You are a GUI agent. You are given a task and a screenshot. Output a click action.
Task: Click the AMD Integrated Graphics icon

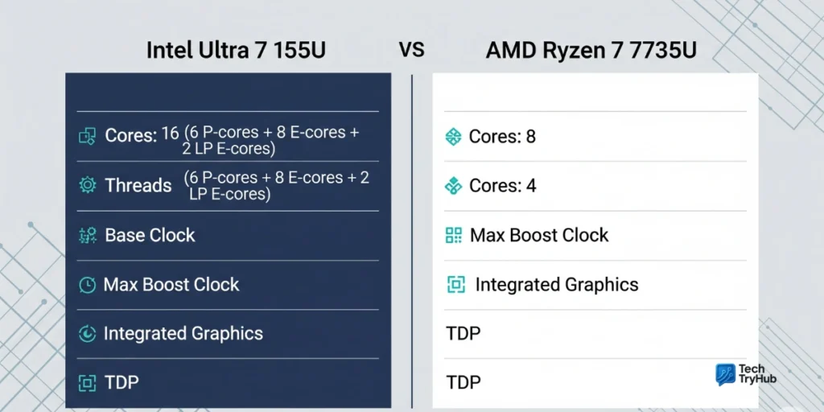pyautogui.click(x=456, y=285)
